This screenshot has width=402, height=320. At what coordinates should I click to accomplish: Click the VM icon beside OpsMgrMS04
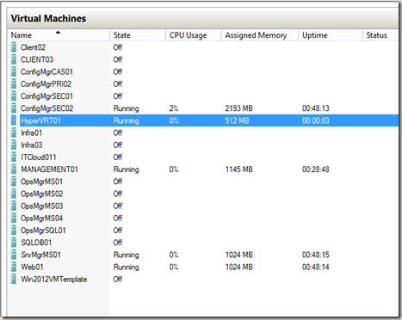[14, 218]
